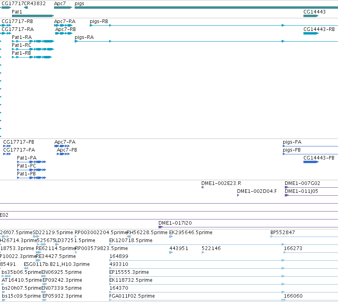The width and height of the screenshot is (338, 302).
Task: Select transcript CG17717-RB
Action: (x=6, y=25)
